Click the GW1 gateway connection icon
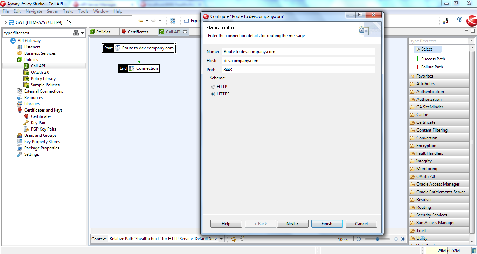This screenshot has height=254, width=477. point(11,22)
